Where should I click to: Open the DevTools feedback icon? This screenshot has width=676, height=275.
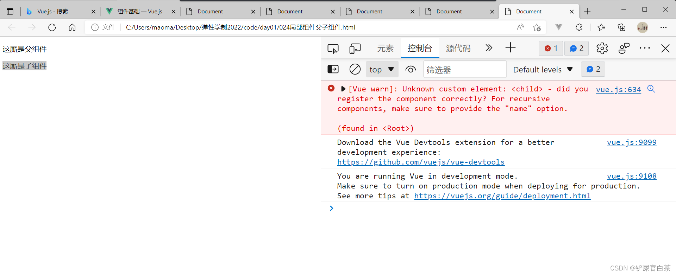[624, 48]
